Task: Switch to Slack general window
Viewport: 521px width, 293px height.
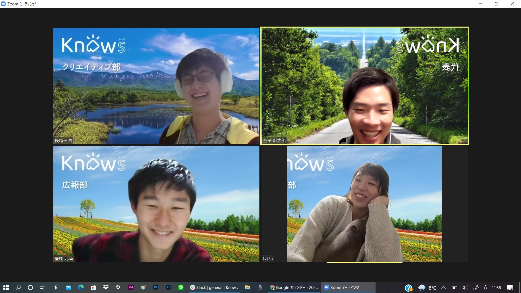Action: pos(214,287)
